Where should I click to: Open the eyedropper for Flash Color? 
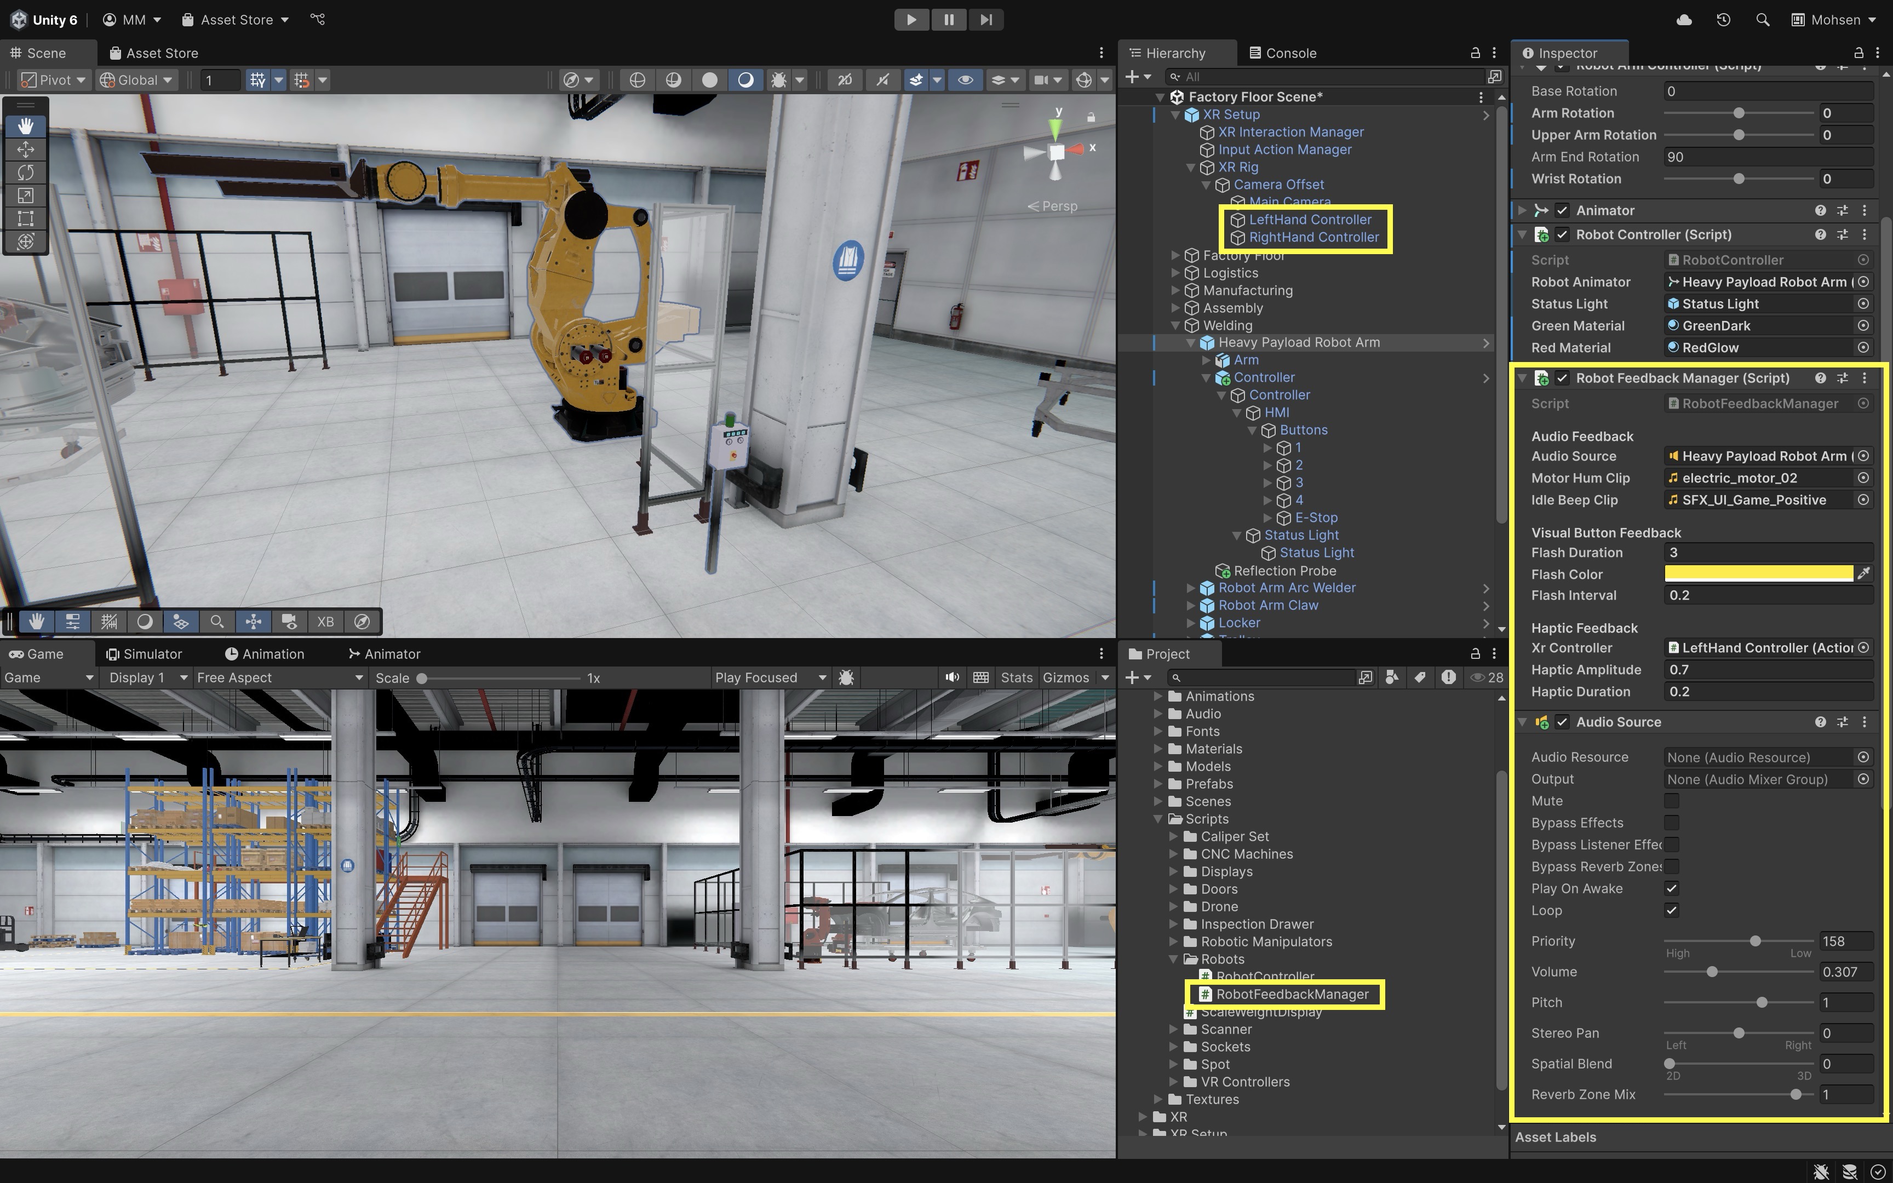pyautogui.click(x=1864, y=573)
